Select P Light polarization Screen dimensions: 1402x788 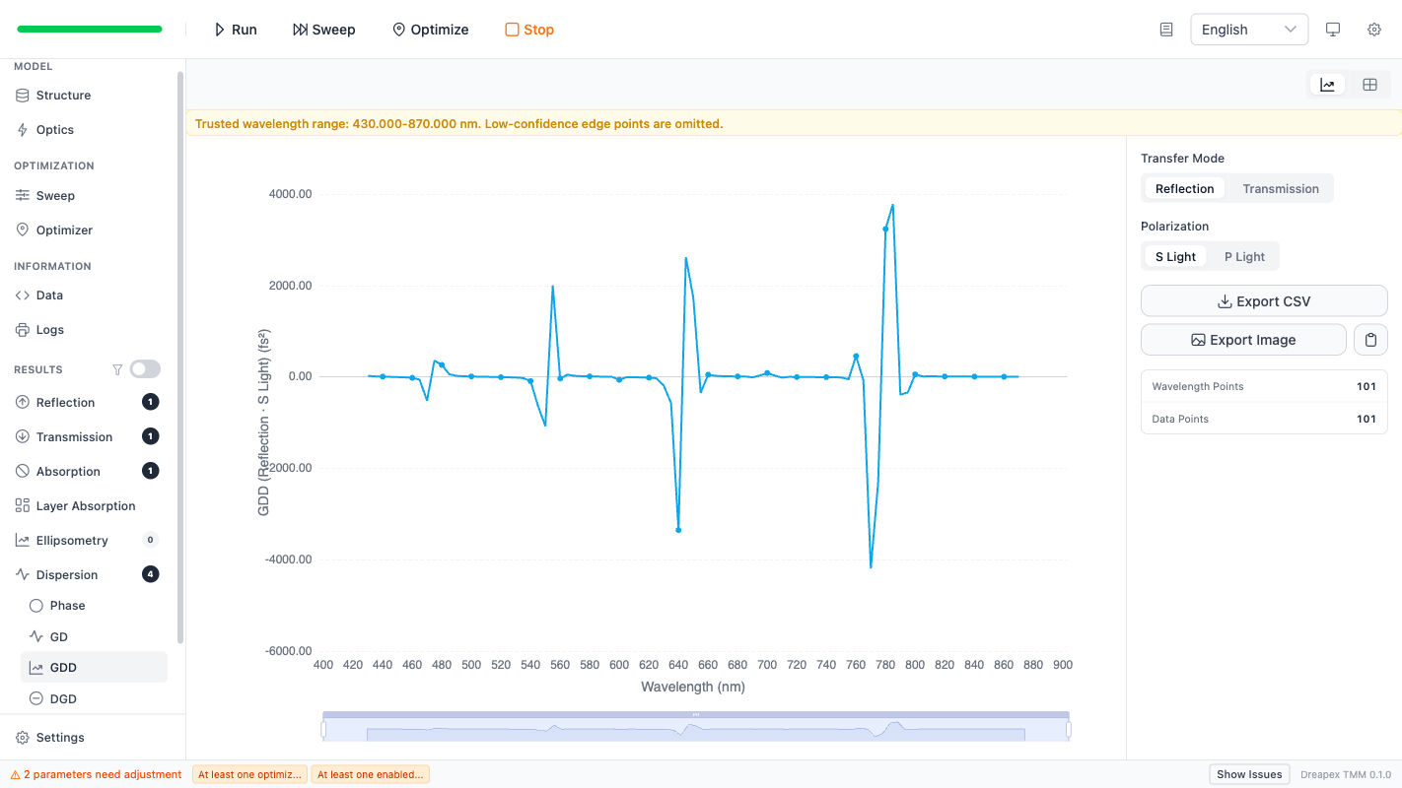pyautogui.click(x=1243, y=256)
